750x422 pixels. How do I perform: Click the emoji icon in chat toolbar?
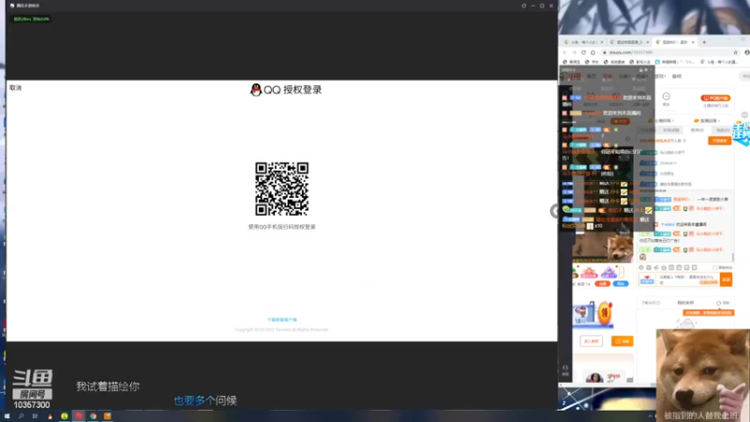(641, 268)
